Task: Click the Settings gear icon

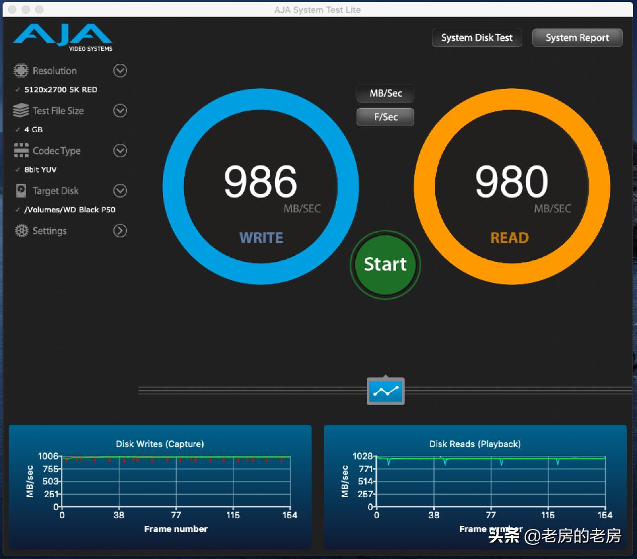Action: (x=21, y=231)
